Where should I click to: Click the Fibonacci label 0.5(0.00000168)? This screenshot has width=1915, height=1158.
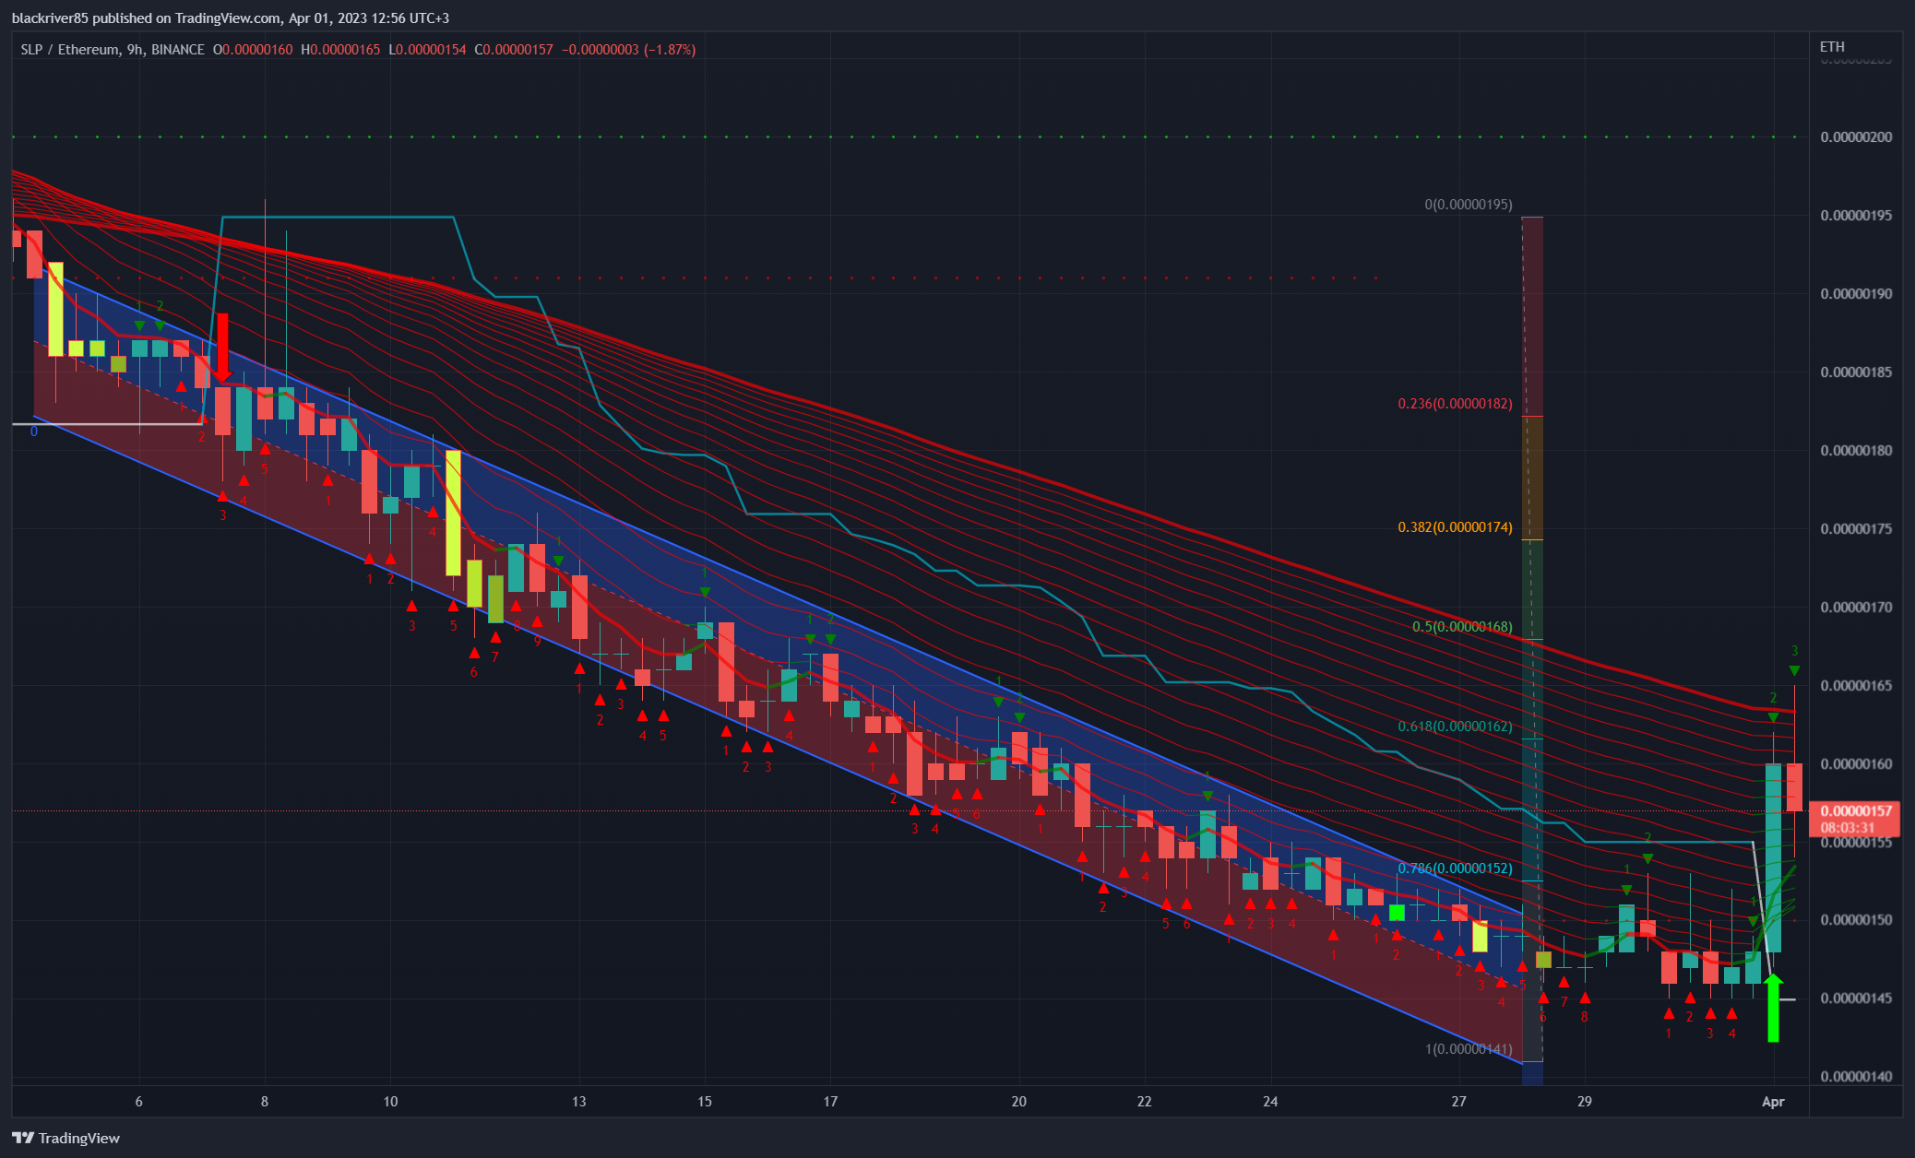click(1462, 627)
